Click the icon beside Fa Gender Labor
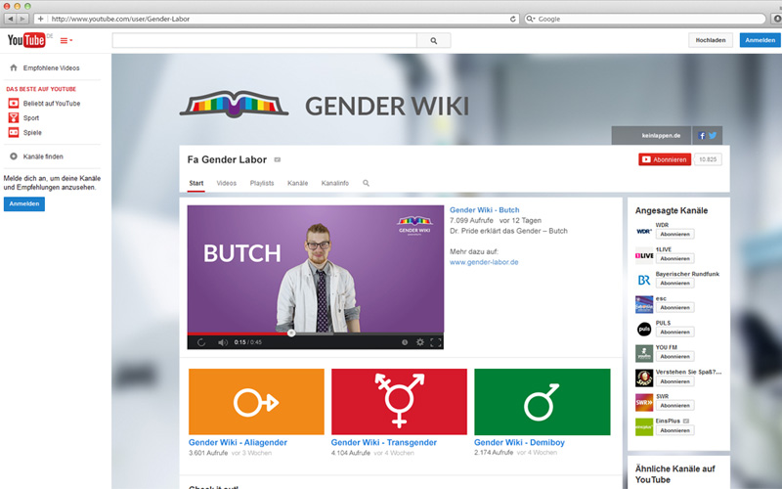 pos(278,159)
